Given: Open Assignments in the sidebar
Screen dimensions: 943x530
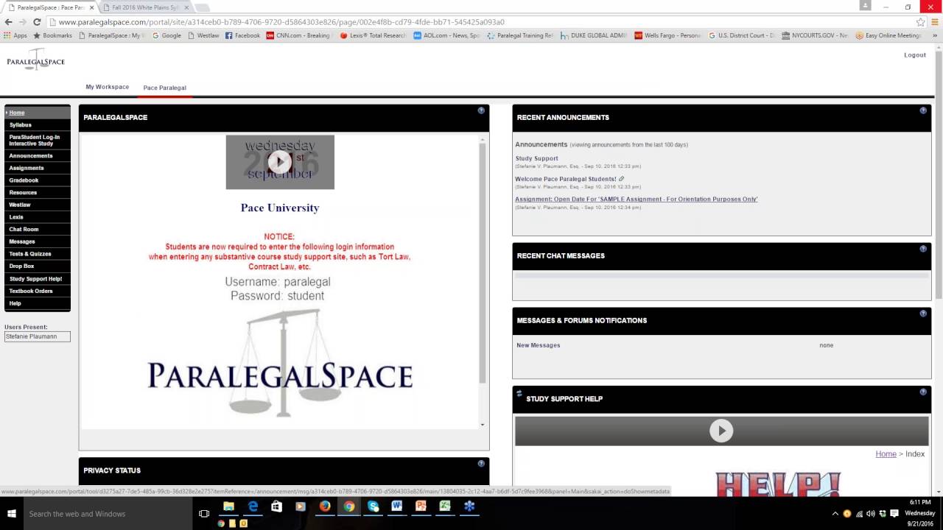Looking at the screenshot, I should point(38,168).
